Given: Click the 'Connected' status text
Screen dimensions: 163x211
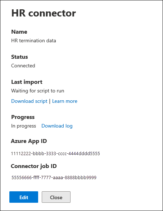Looking at the screenshot, I should click(23, 66).
